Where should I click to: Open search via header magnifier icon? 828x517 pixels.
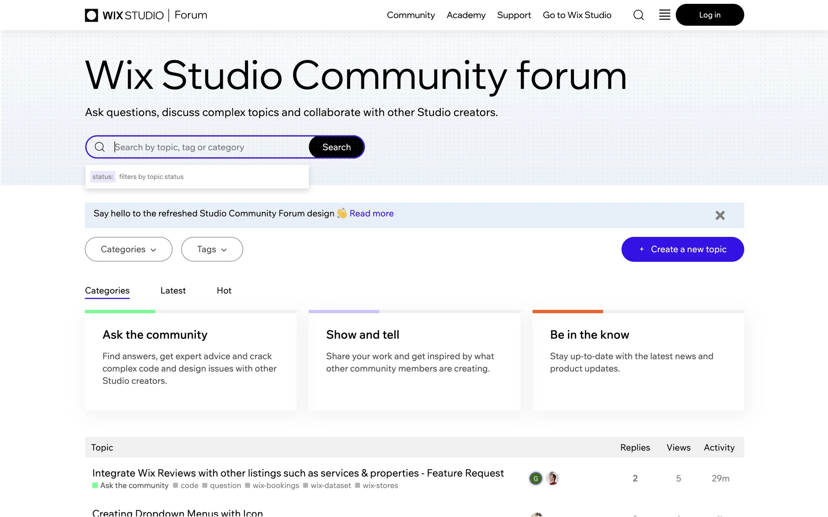638,15
